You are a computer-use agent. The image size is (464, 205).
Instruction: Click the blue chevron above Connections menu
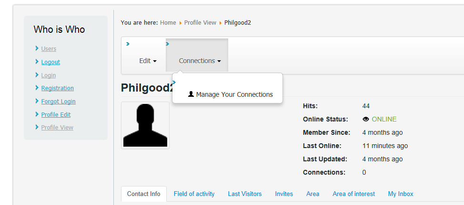[168, 44]
